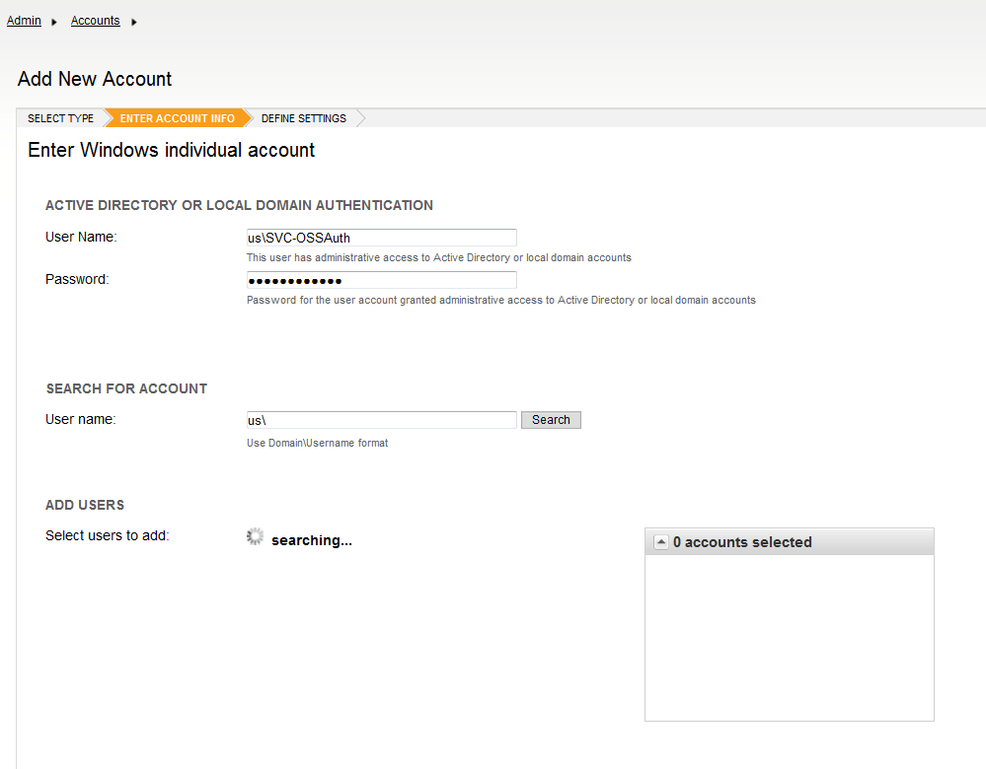Click the 'Password for the user account' hint
The width and height of the screenshot is (986, 769).
click(x=501, y=301)
